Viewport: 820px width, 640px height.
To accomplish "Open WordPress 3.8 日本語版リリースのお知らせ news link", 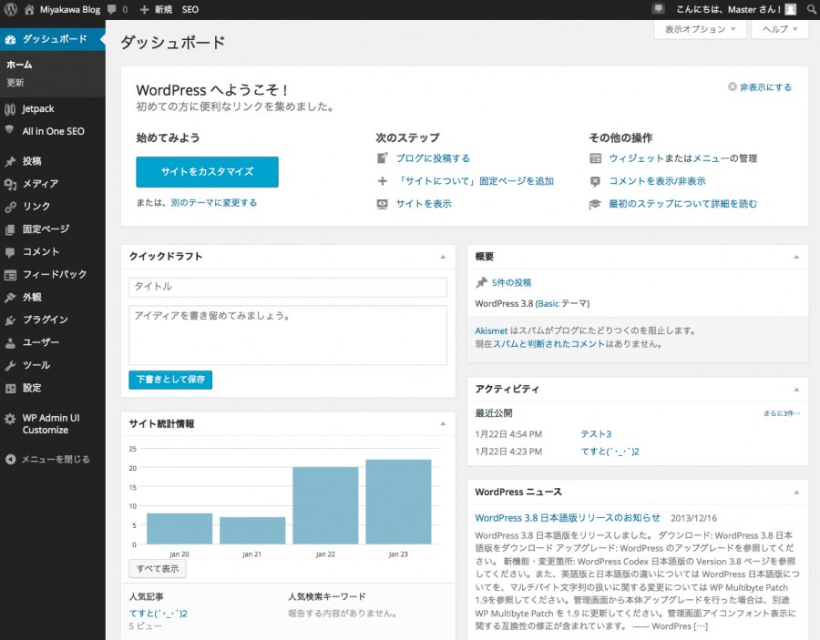I will tap(568, 518).
